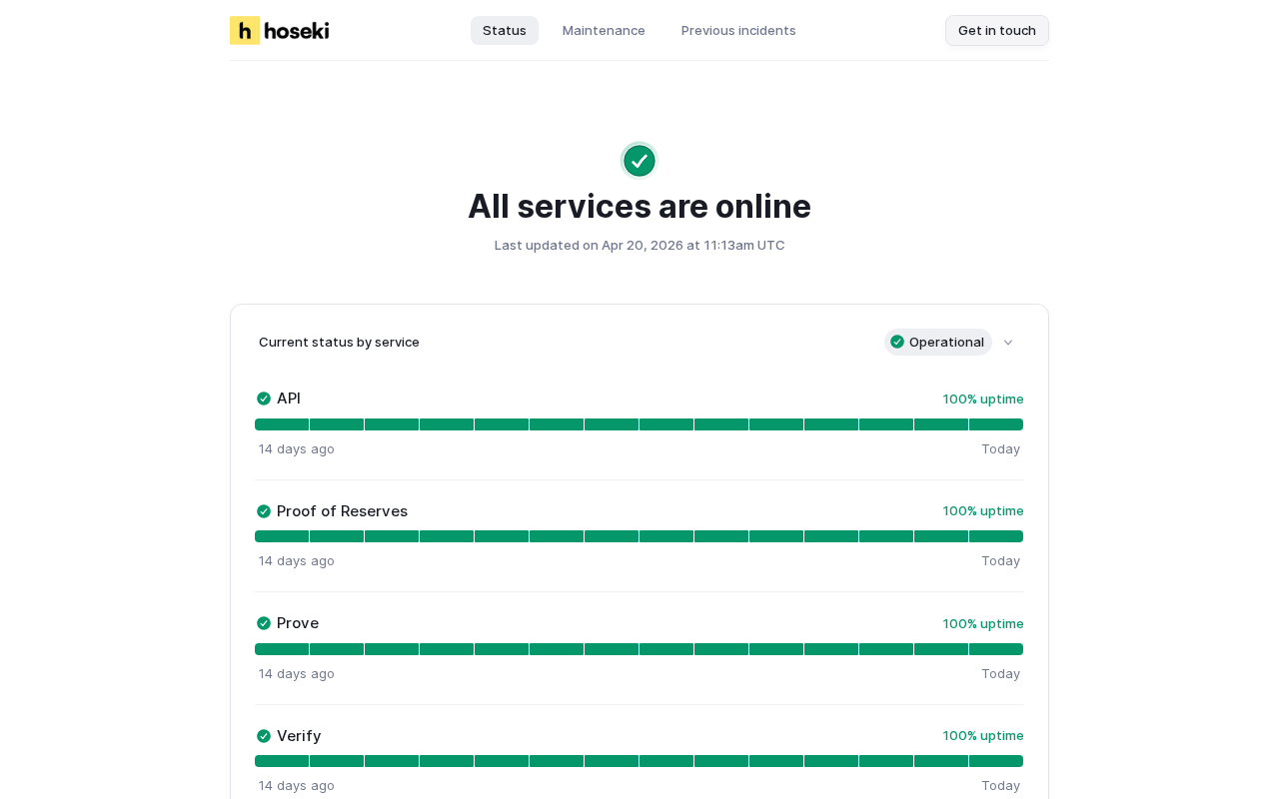Click the Verify 100% uptime label
Viewport: 1279px width, 799px height.
point(983,735)
